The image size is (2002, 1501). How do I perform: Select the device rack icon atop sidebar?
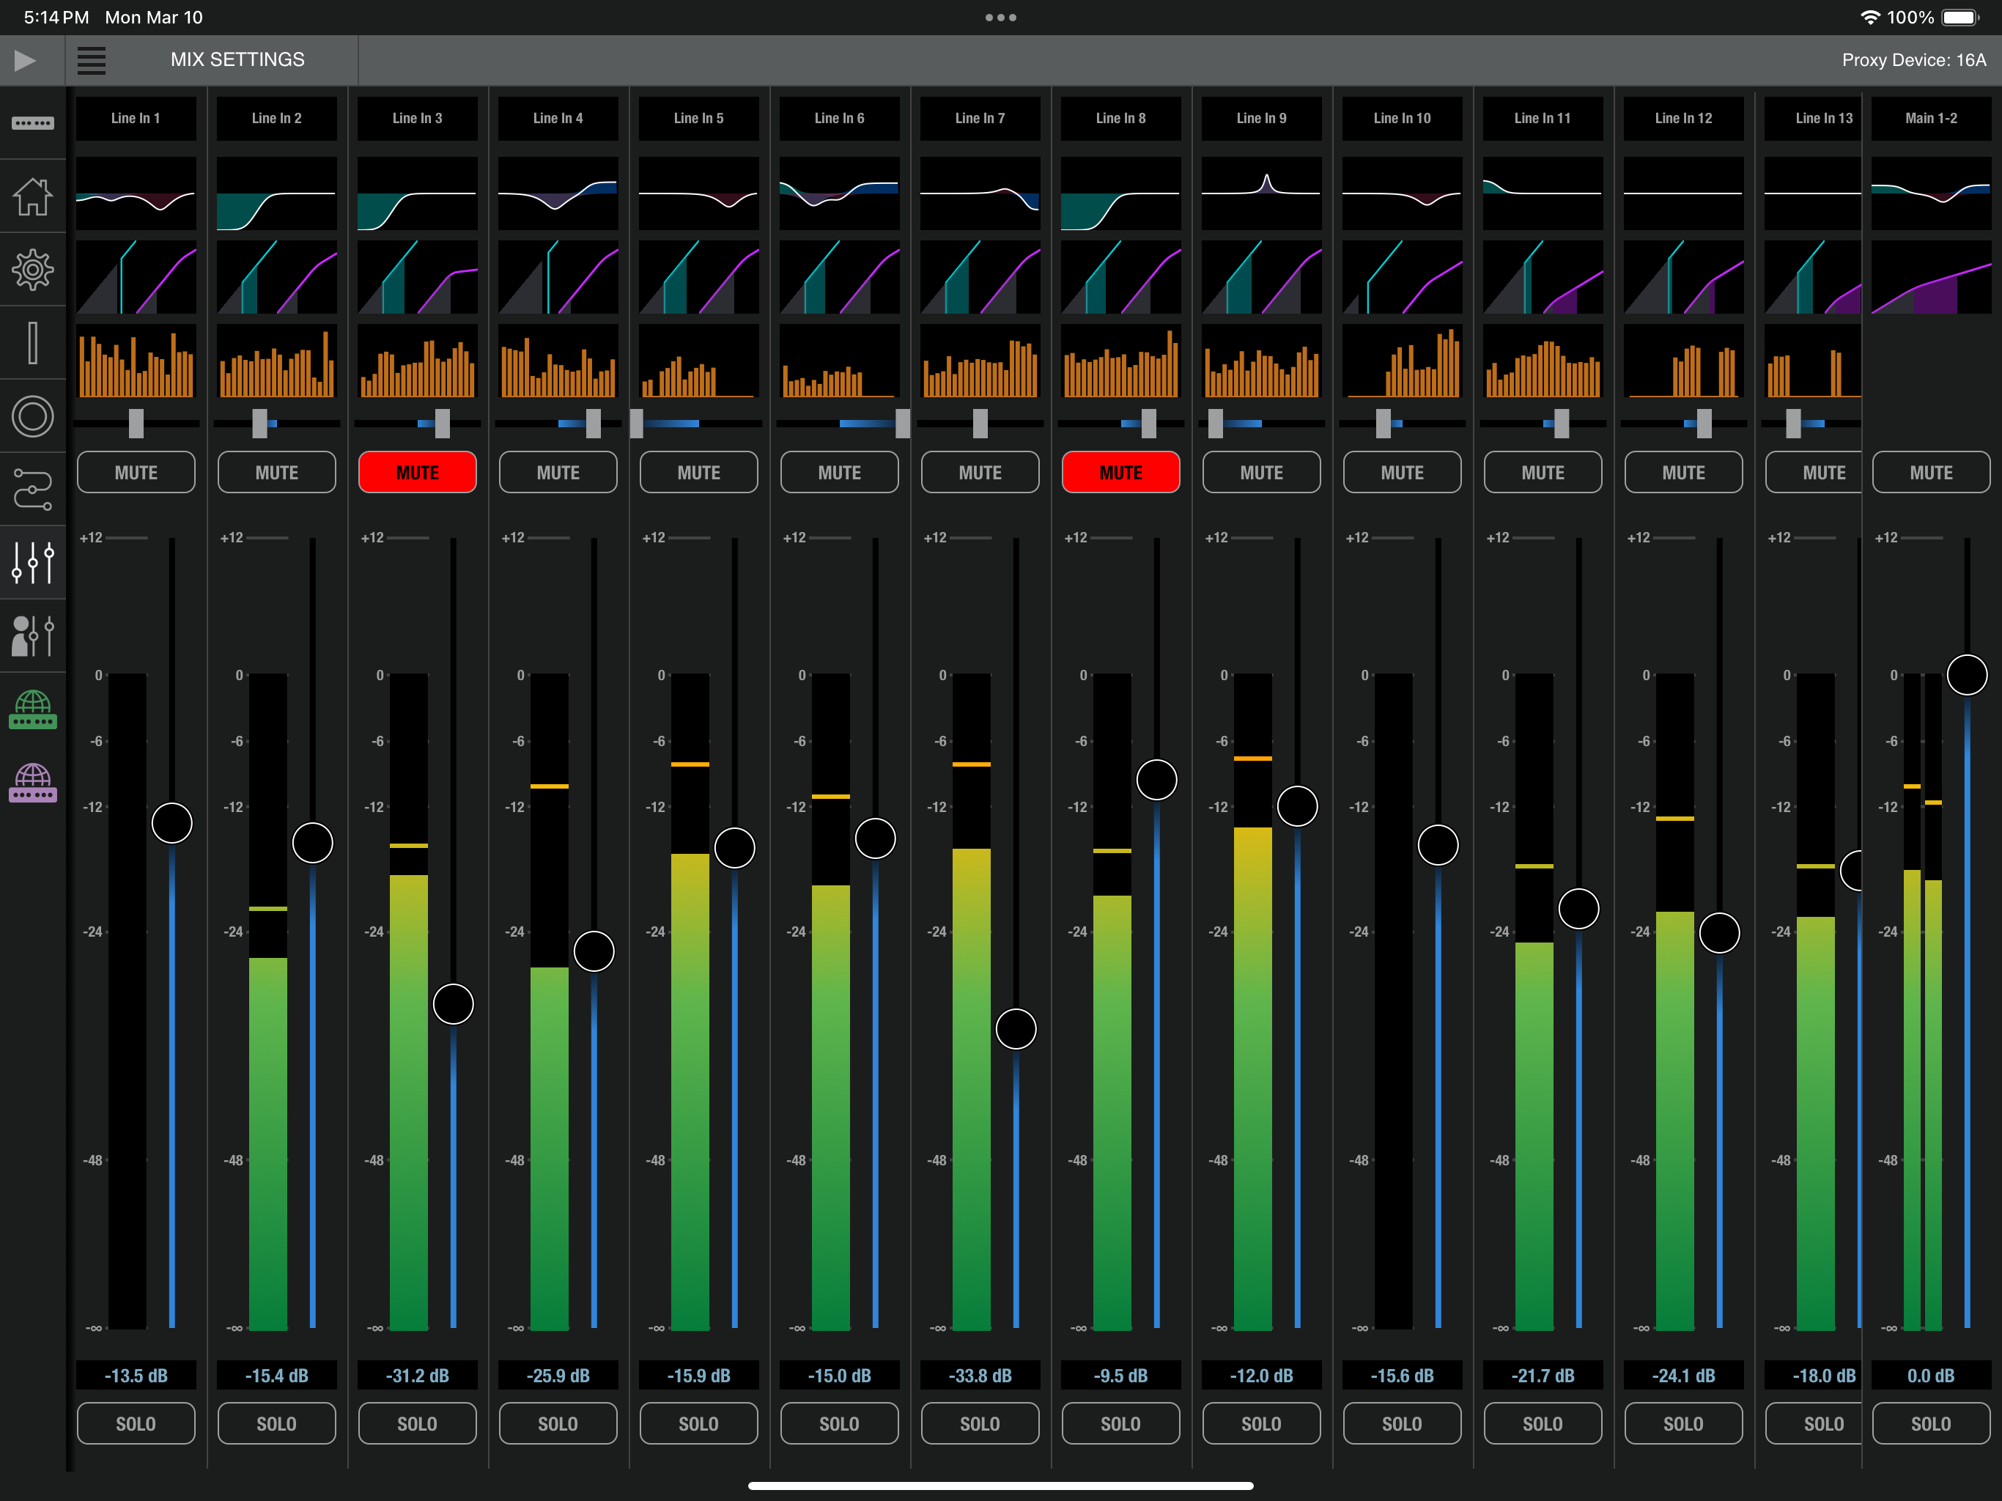tap(32, 123)
